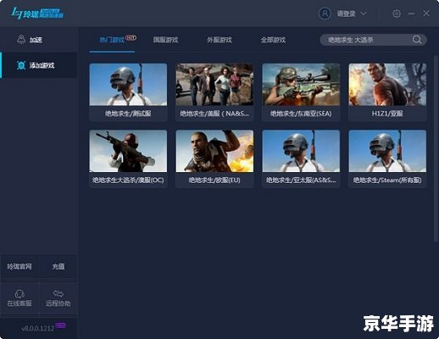Click the 绝地求生/Steam(所有服) label text

[387, 181]
